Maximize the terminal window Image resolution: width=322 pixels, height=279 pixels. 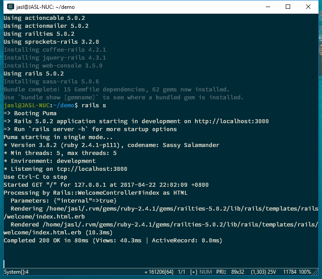click(x=288, y=7)
